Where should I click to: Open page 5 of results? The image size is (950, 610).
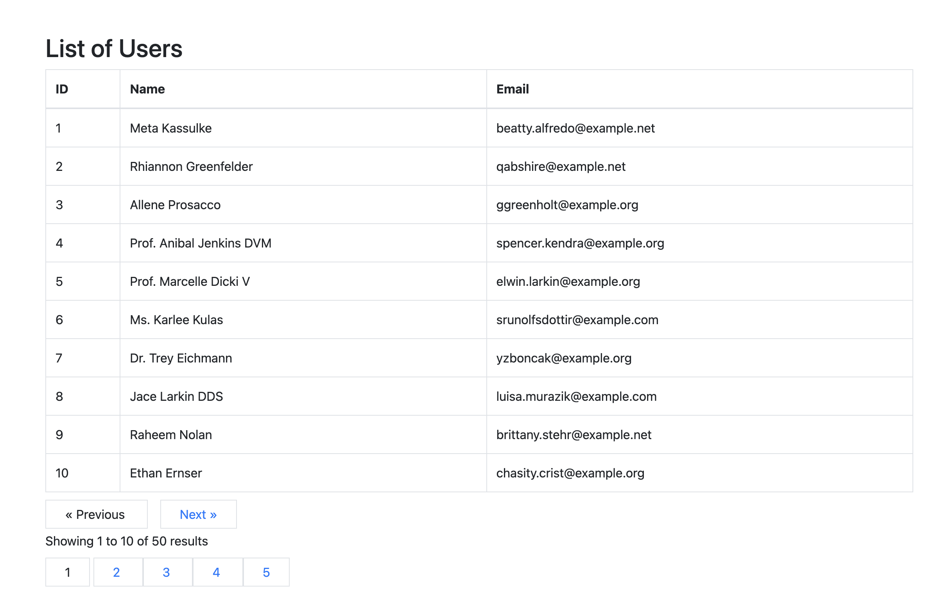coord(266,572)
